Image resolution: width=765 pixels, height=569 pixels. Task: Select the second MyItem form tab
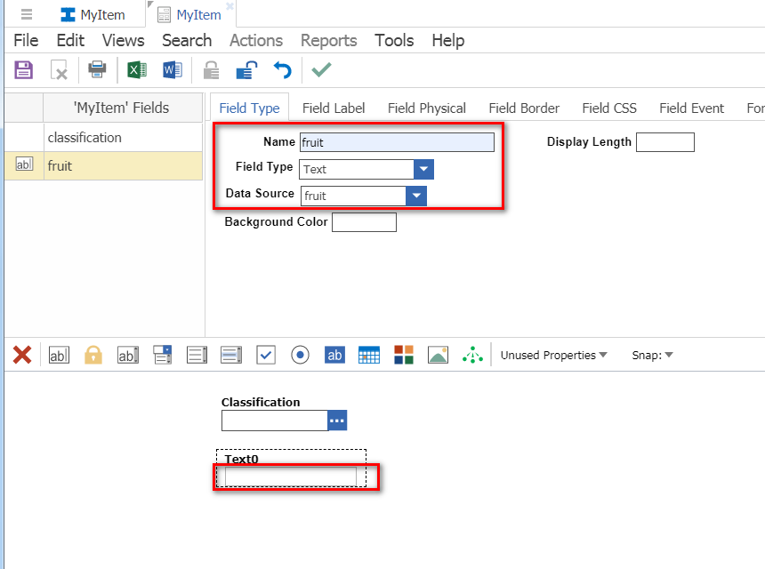click(190, 14)
